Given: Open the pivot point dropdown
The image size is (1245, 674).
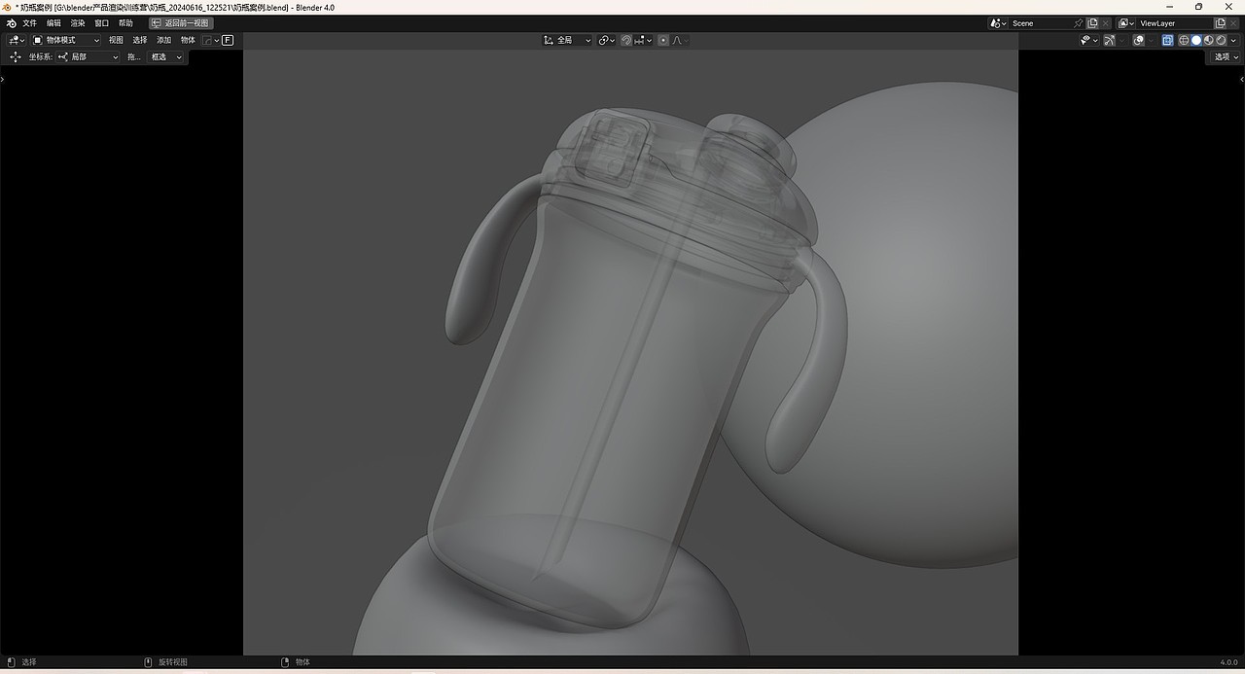Looking at the screenshot, I should [x=607, y=40].
